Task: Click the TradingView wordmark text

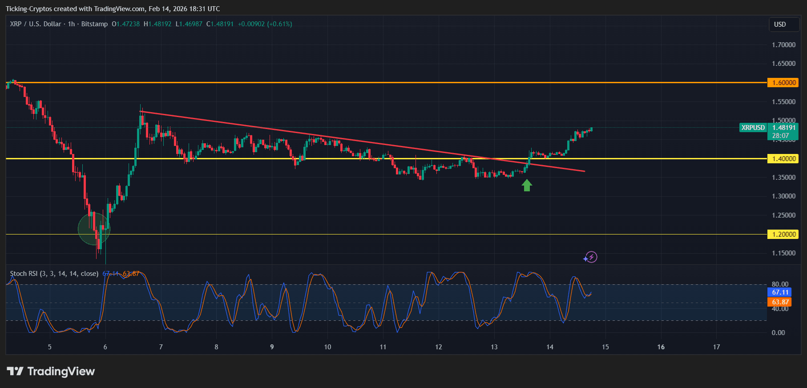Action: tap(61, 371)
